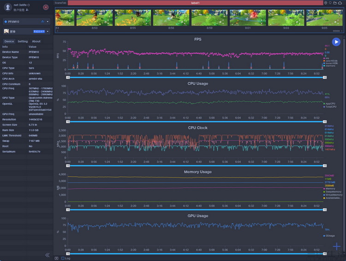346x261 pixels.
Task: Open the About tab
Action: pyautogui.click(x=36, y=41)
